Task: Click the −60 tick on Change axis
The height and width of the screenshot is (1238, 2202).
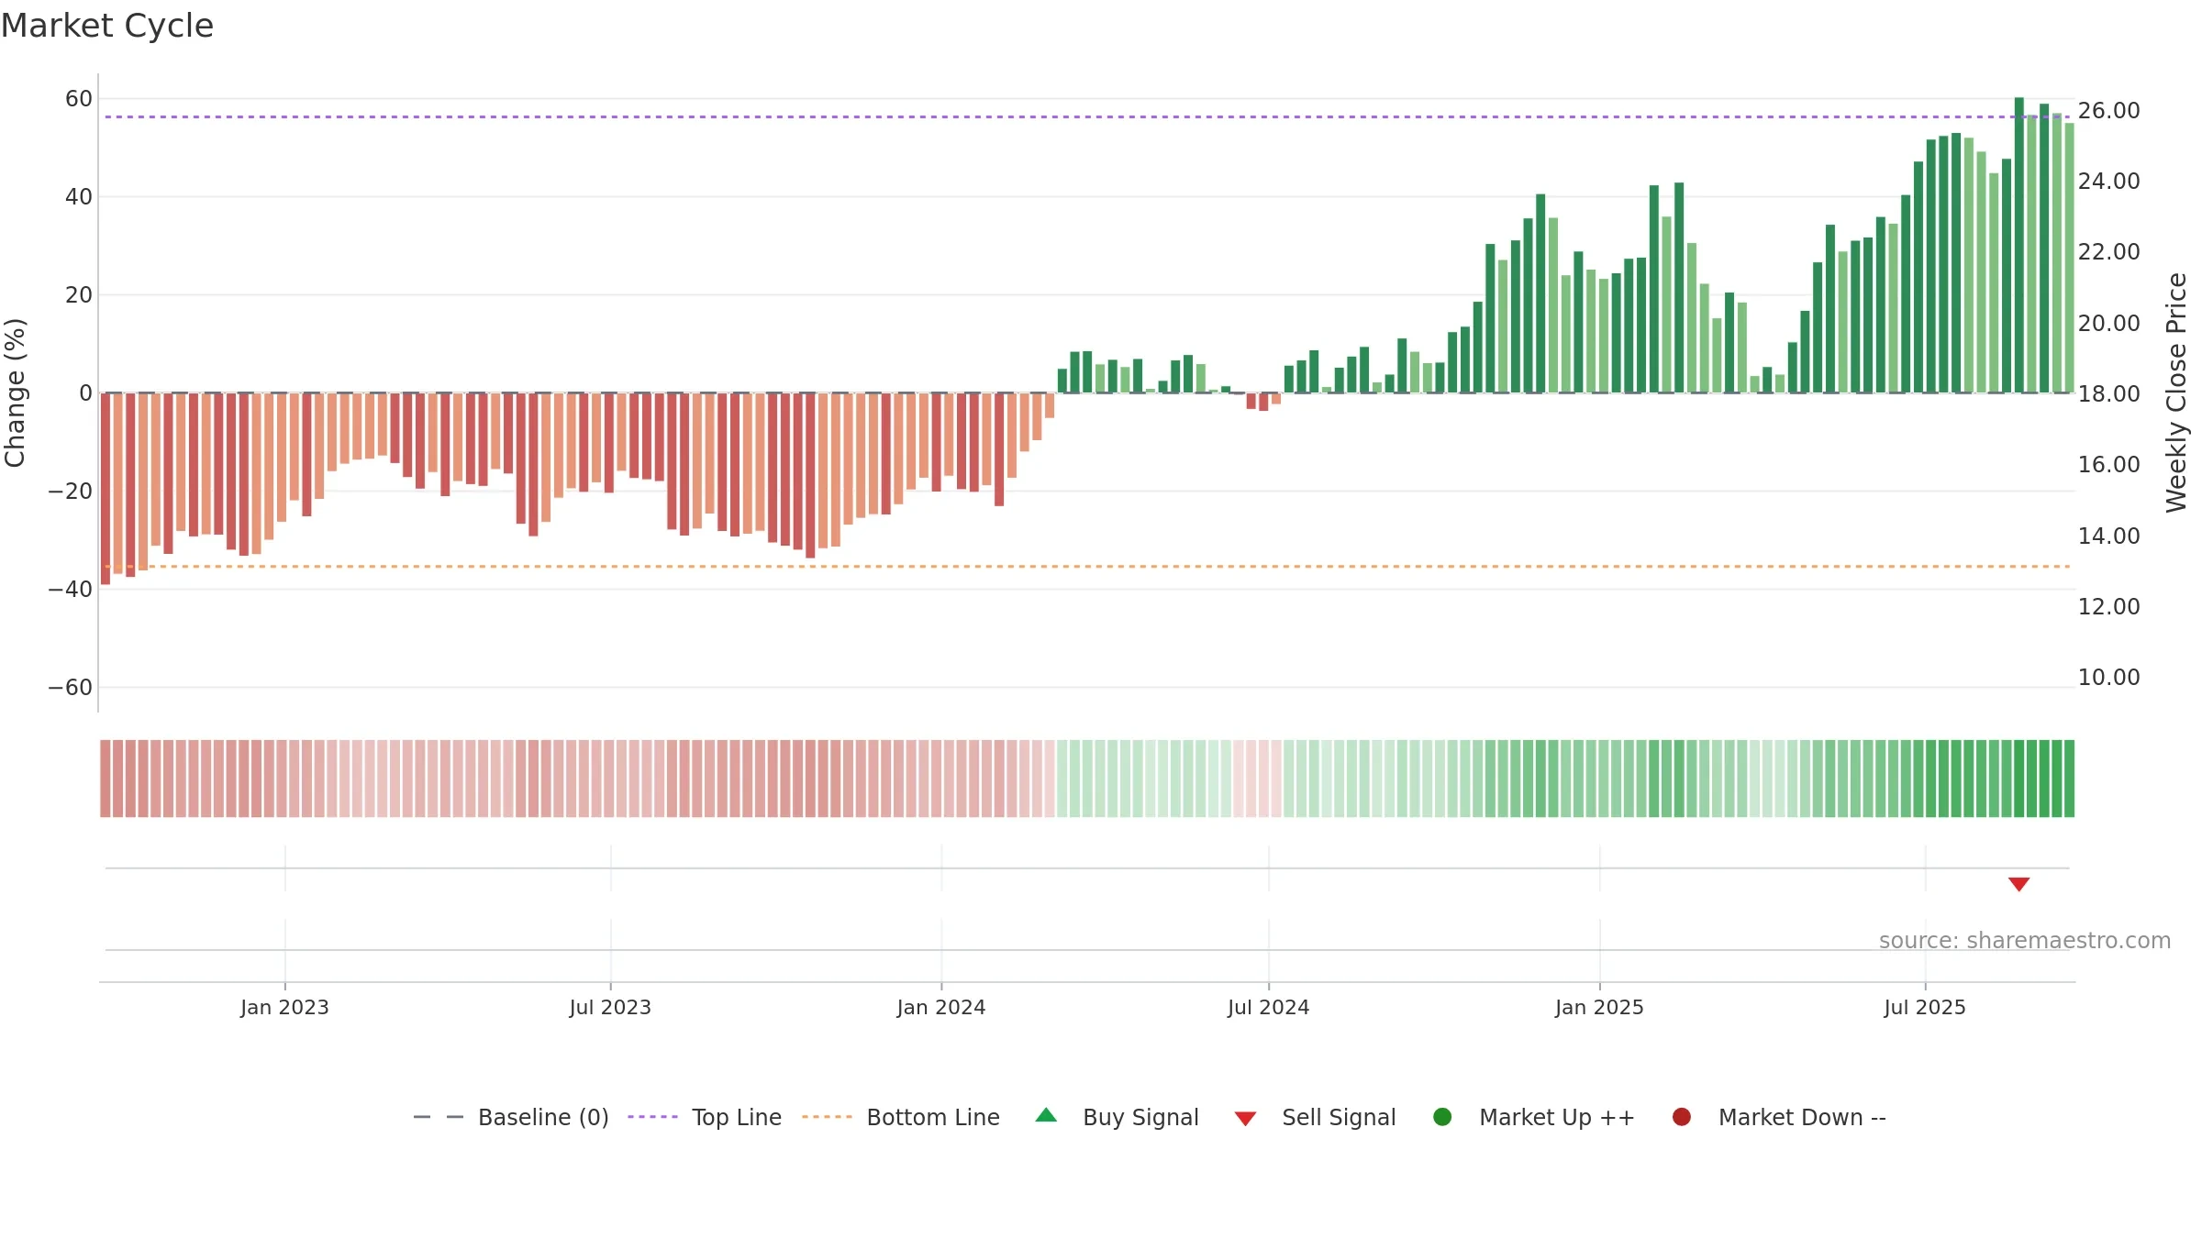Action: pyautogui.click(x=70, y=688)
